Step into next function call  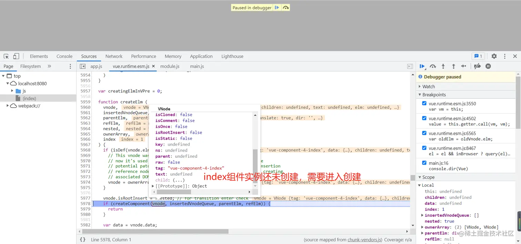(443, 66)
